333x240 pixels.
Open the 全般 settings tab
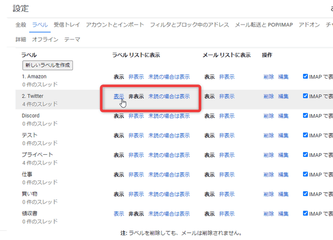tap(21, 25)
